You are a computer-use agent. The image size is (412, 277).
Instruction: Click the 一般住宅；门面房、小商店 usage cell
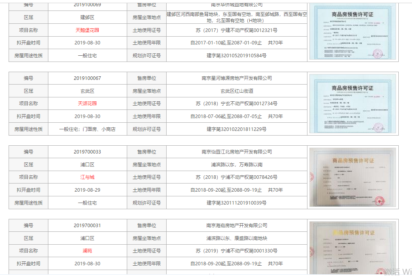(87, 129)
